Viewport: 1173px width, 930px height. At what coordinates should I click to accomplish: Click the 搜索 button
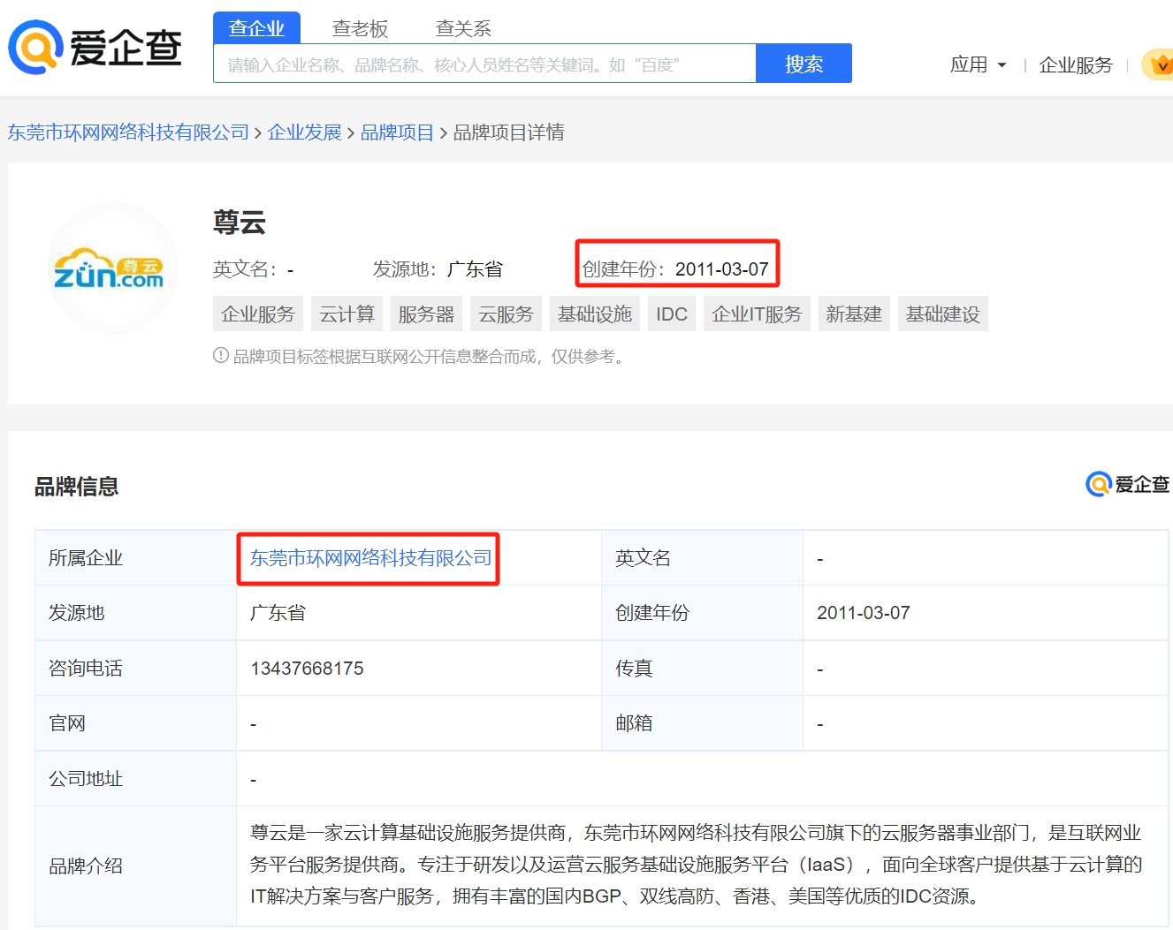click(804, 64)
